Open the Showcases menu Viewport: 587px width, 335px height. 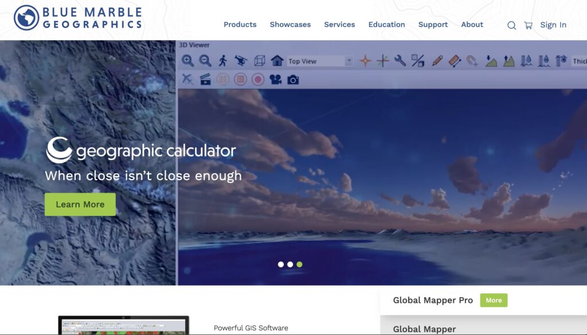point(290,24)
